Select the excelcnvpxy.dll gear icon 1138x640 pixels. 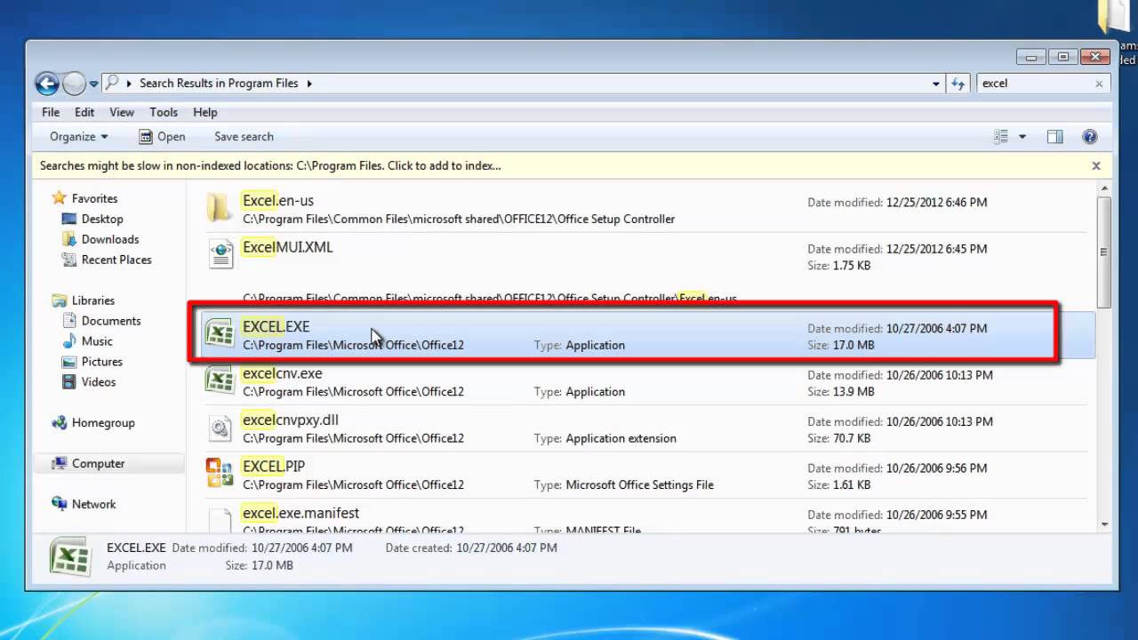click(x=220, y=428)
